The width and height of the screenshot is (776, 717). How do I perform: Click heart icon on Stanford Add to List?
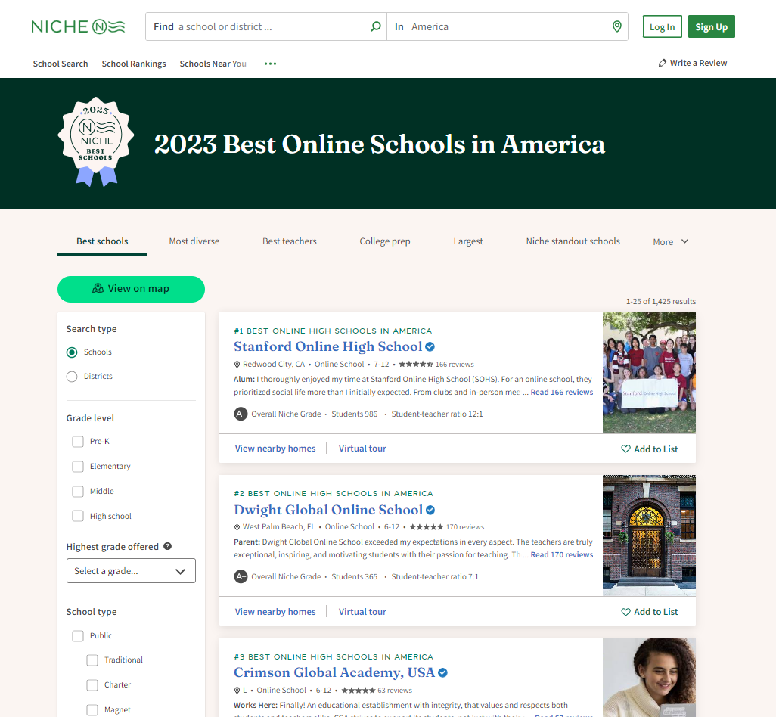[626, 449]
